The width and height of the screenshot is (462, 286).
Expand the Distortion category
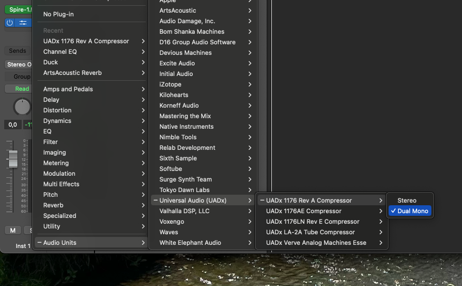pos(91,110)
